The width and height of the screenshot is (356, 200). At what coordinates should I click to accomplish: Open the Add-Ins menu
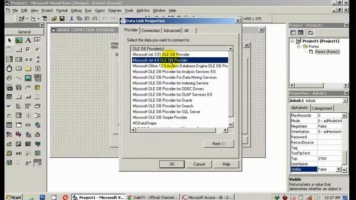pos(143,11)
